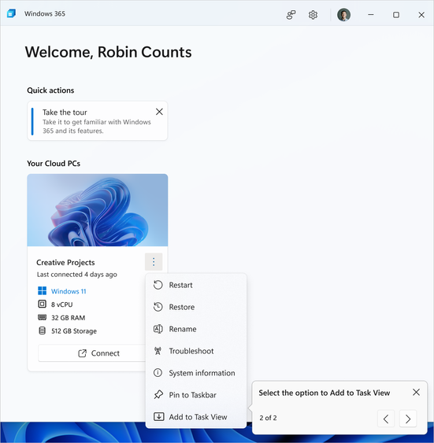This screenshot has height=443, width=434.
Task: Close the Windows 365 window
Action: (x=421, y=15)
